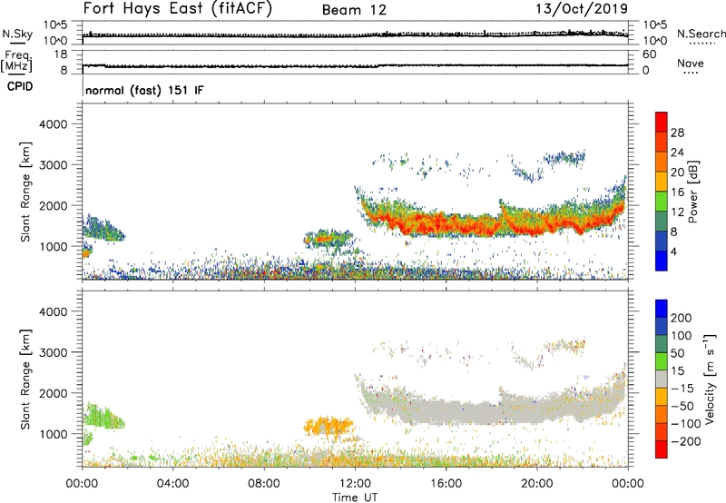The width and height of the screenshot is (726, 503).
Task: Click the 'N.Search' legend label
Action: point(701,34)
